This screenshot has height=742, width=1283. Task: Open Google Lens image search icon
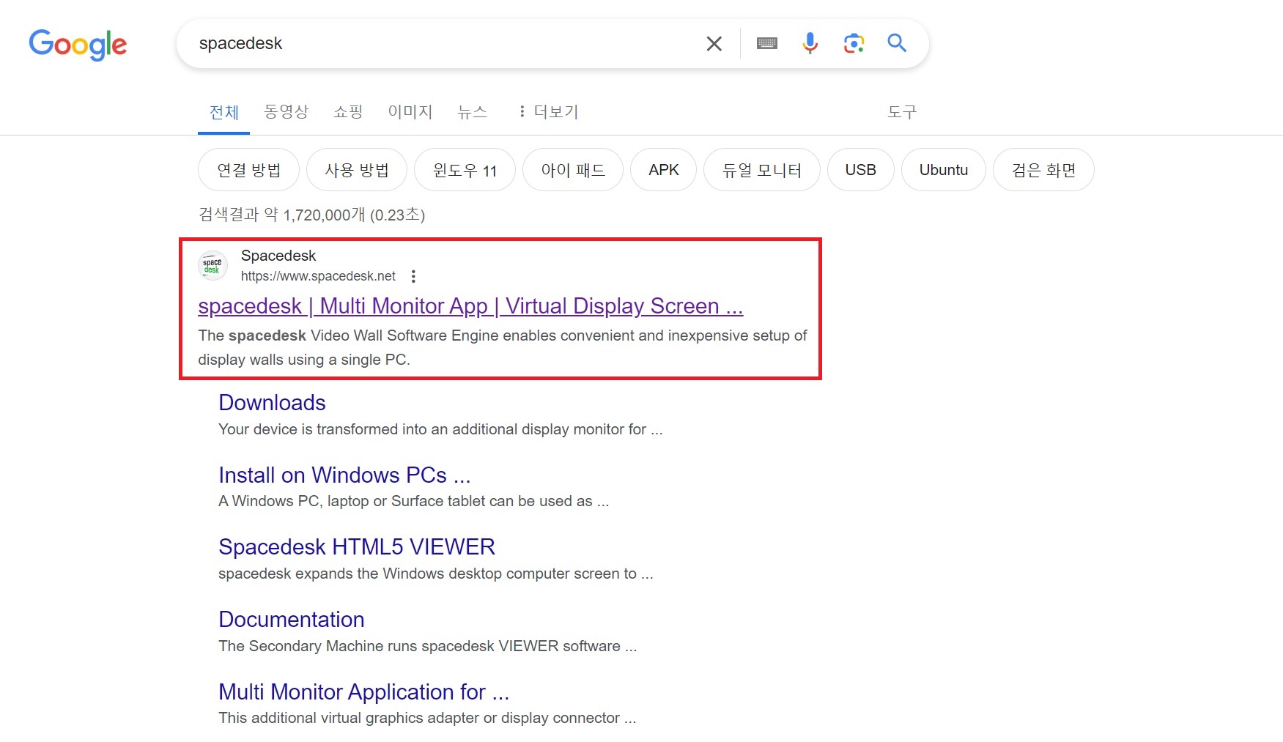(853, 43)
